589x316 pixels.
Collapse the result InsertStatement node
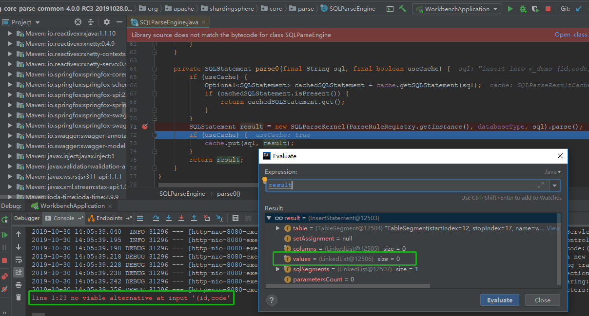[x=269, y=218]
